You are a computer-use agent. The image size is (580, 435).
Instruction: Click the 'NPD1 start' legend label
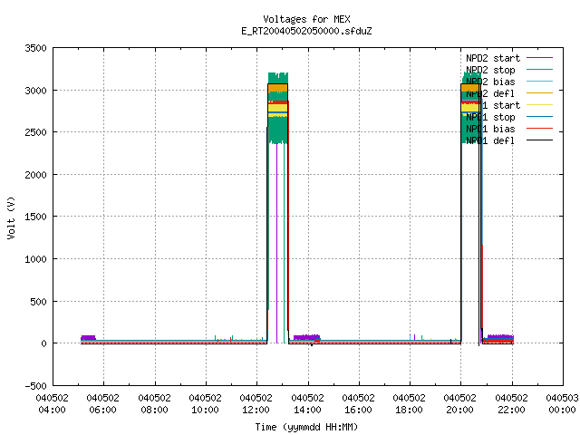tap(493, 105)
